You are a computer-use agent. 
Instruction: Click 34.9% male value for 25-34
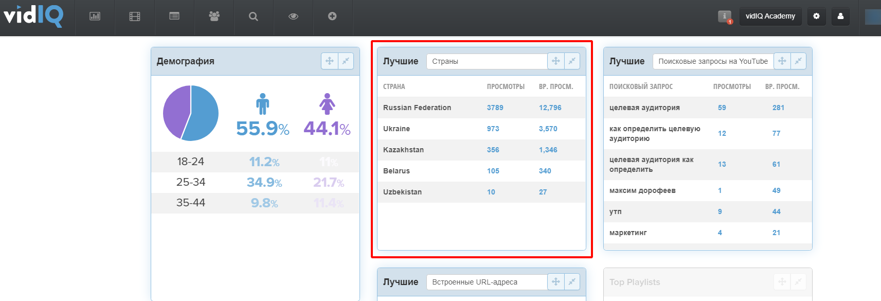point(264,182)
